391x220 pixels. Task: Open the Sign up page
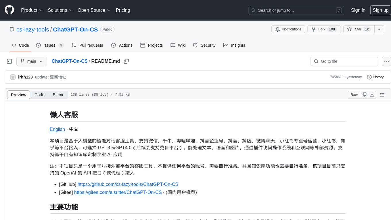click(380, 10)
